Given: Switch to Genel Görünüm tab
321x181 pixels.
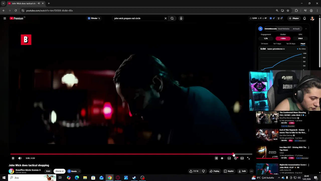Looking at the screenshot, I should pyautogui.click(x=284, y=29).
